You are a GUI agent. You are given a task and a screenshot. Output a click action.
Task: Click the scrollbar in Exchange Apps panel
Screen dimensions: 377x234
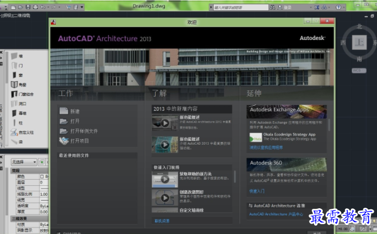click(329, 125)
